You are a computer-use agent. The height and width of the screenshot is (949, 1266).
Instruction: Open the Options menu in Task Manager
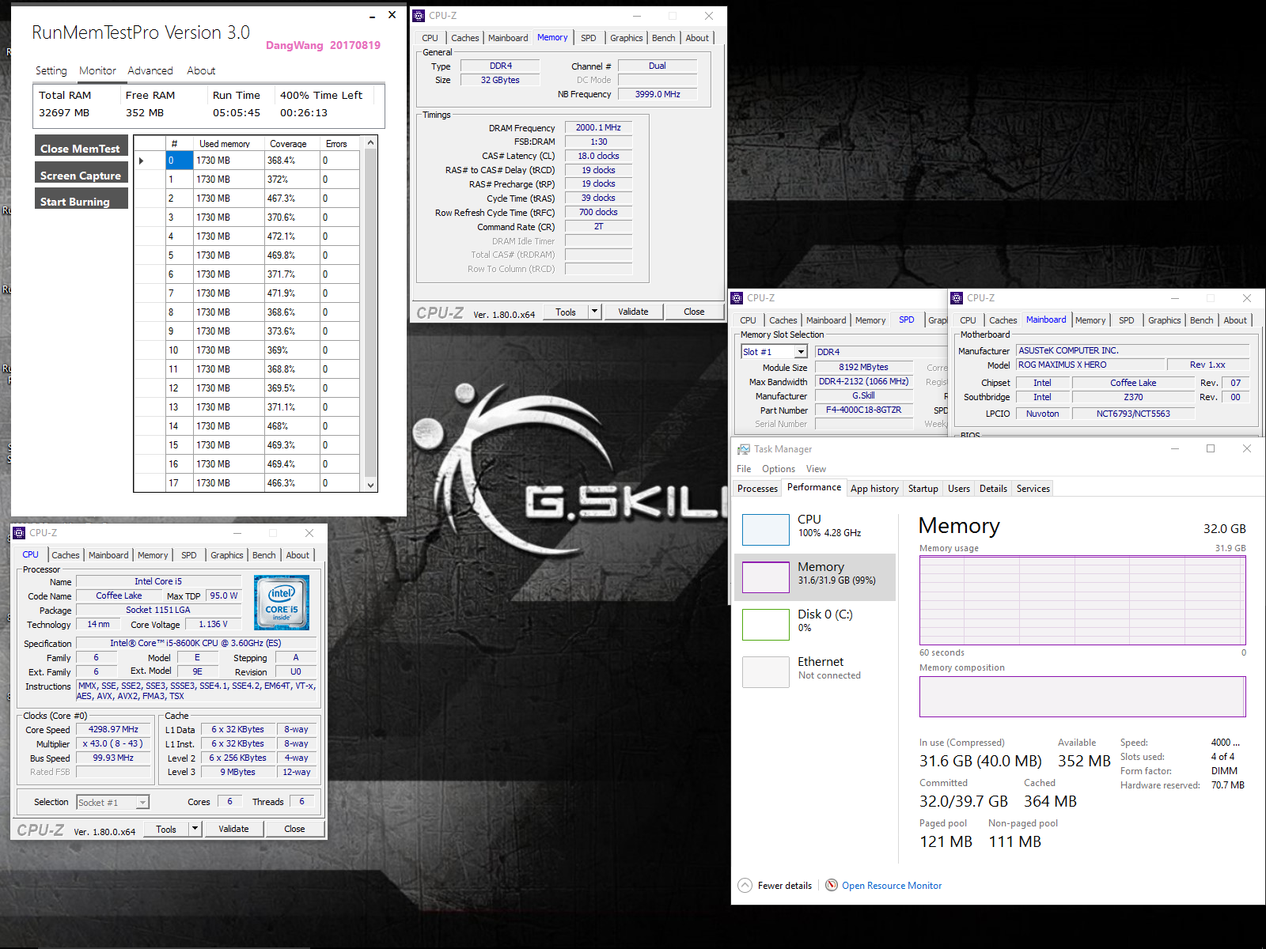pyautogui.click(x=778, y=468)
